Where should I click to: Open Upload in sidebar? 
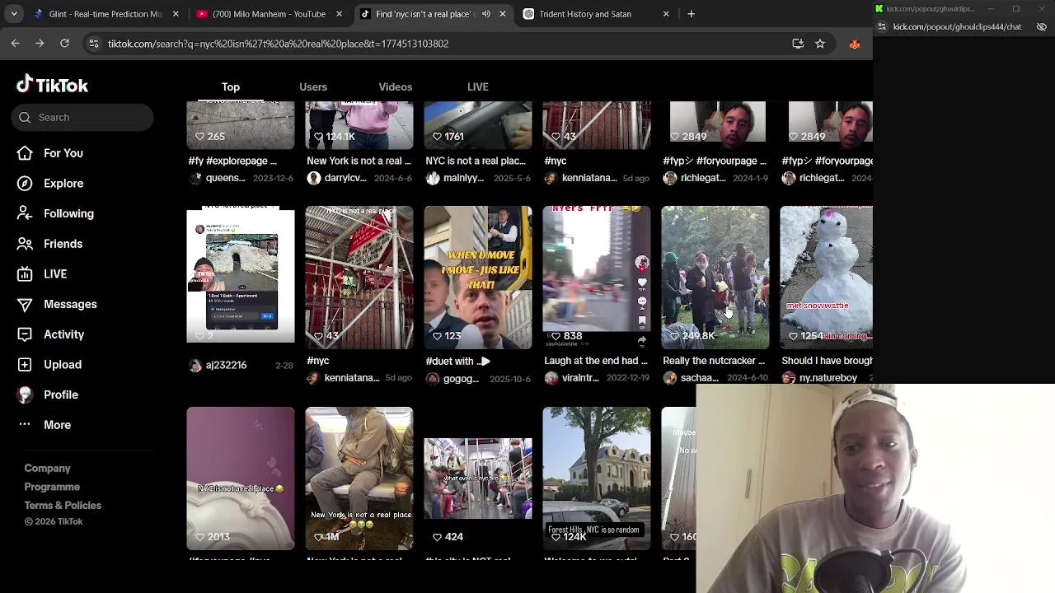(x=62, y=364)
